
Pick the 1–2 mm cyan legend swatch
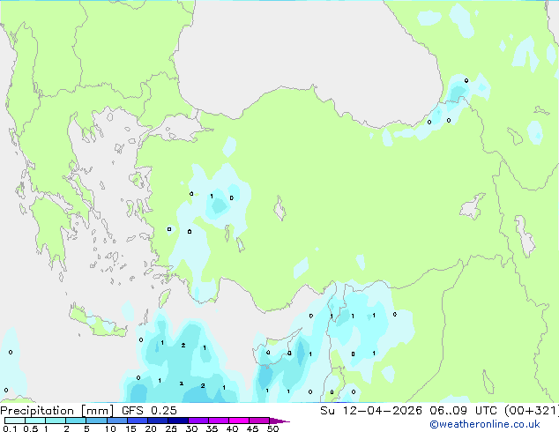tap(56, 421)
